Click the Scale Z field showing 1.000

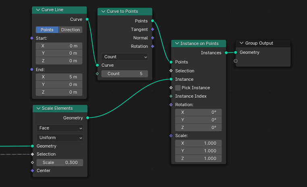point(198,158)
